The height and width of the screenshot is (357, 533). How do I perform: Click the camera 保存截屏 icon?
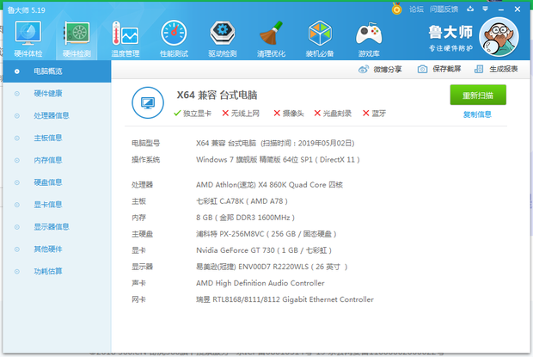tap(422, 69)
